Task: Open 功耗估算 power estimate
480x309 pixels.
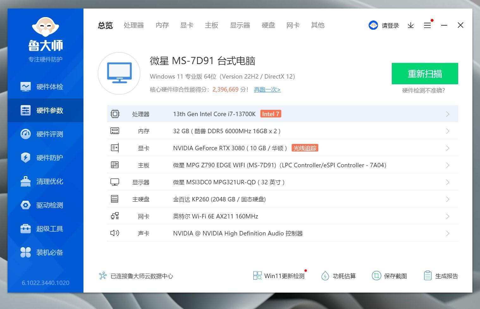Action: tap(338, 276)
